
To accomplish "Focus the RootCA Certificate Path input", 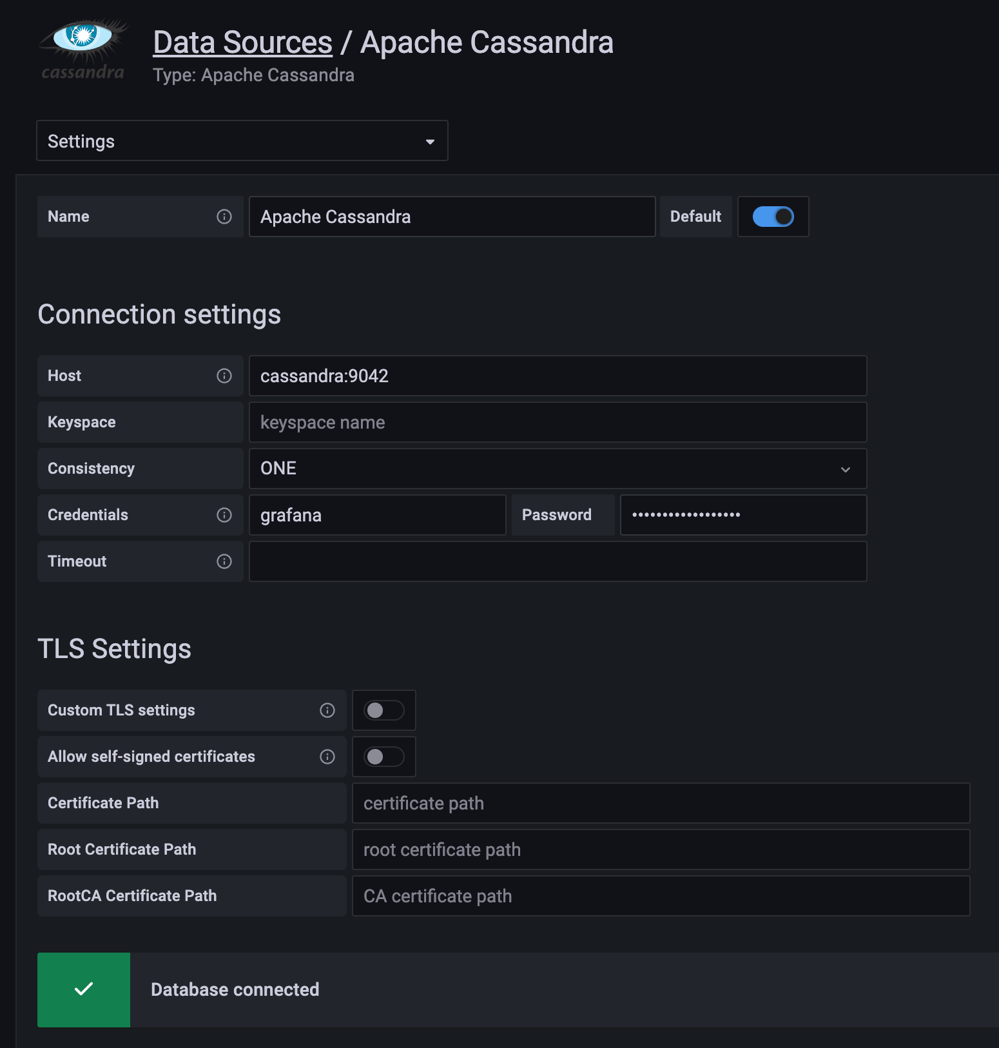I will [661, 896].
